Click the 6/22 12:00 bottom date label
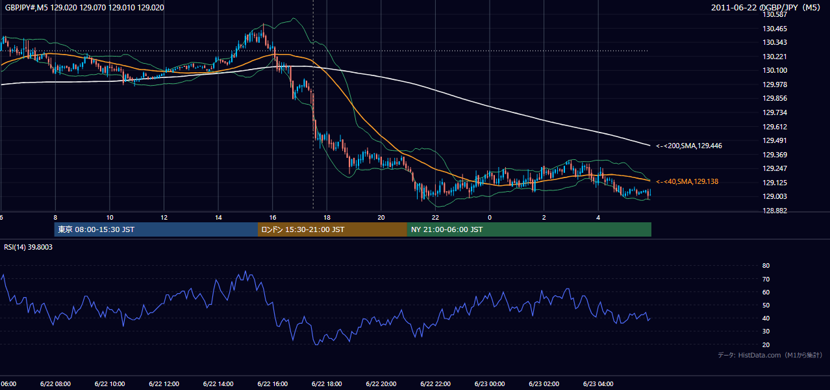Image resolution: width=830 pixels, height=390 pixels. [164, 383]
